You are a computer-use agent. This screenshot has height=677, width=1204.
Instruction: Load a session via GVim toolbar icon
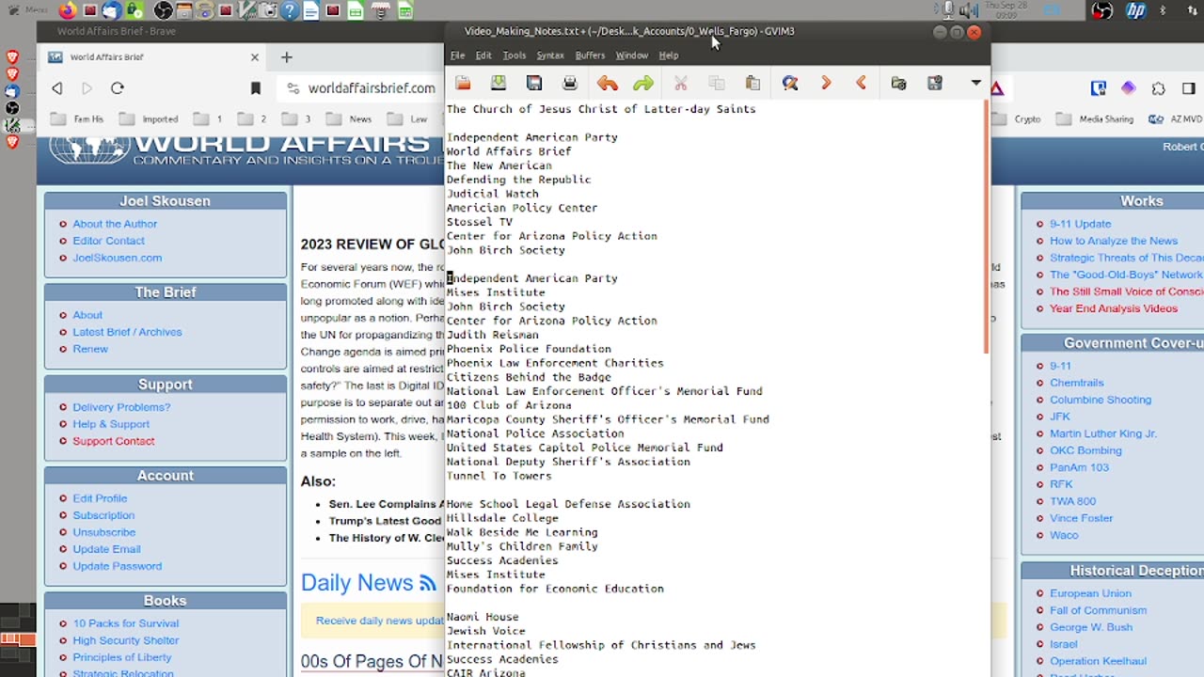tap(899, 84)
